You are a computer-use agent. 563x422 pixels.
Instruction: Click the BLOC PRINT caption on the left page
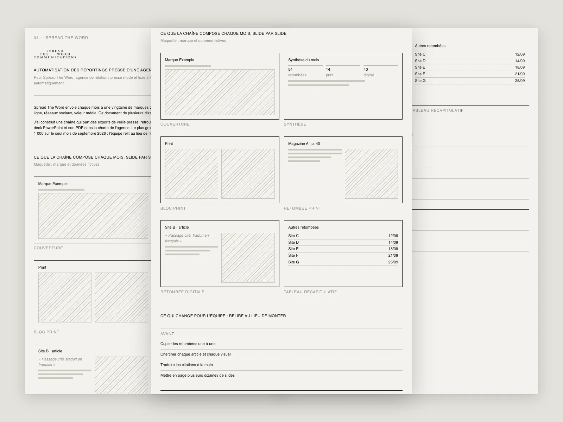(46, 332)
